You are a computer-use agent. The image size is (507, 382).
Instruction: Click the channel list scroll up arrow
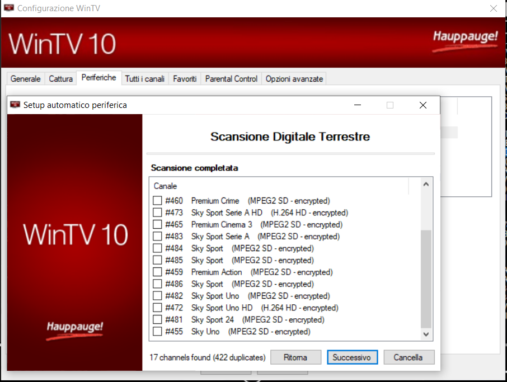[x=426, y=184]
